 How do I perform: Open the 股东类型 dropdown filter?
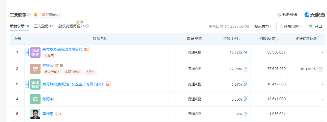click(263, 26)
